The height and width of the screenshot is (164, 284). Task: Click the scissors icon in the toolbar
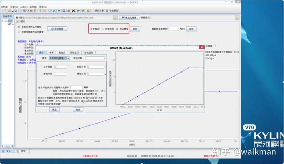[54, 11]
